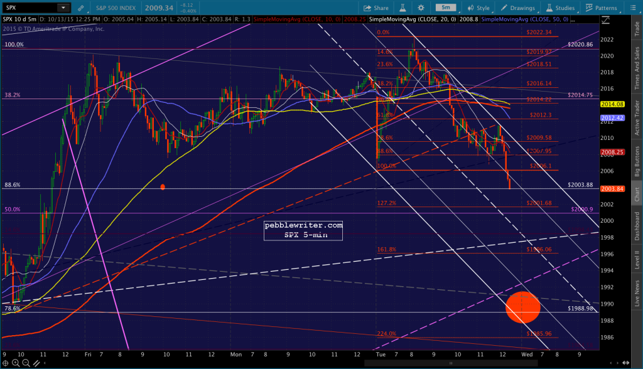This screenshot has width=643, height=369.
Task: Select the drawing lines tool icon
Action: tap(36, 363)
